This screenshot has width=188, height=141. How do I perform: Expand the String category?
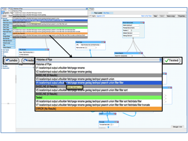click(x=2, y=56)
